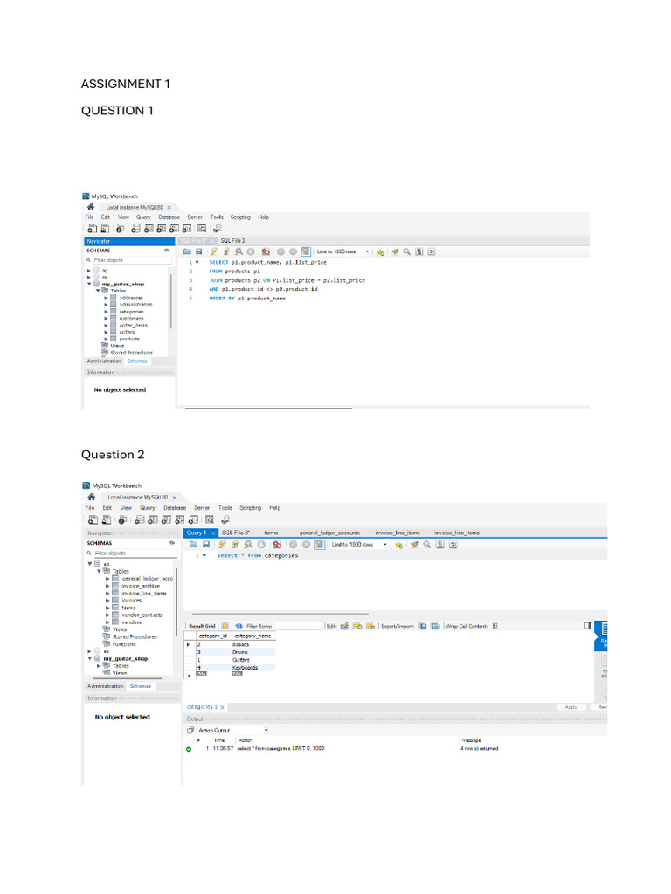The height and width of the screenshot is (894, 671).
Task: Toggle autocommit icon in lower query toolbar
Action: [320, 545]
